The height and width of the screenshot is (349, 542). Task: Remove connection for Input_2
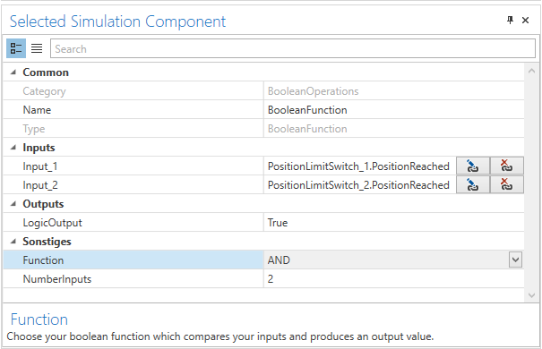(x=506, y=185)
